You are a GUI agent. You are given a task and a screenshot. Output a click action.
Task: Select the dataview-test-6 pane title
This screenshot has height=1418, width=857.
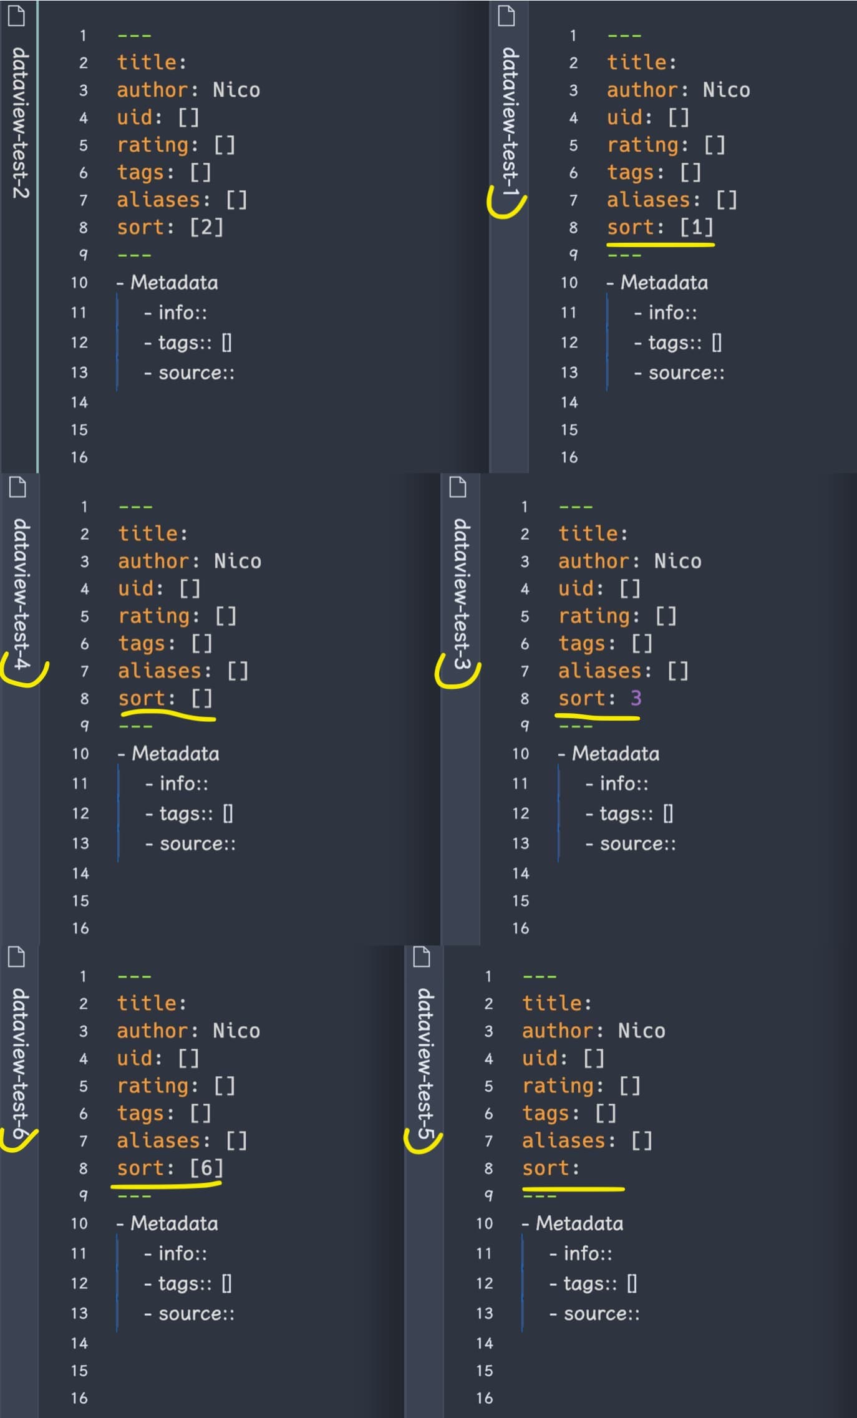19,1064
